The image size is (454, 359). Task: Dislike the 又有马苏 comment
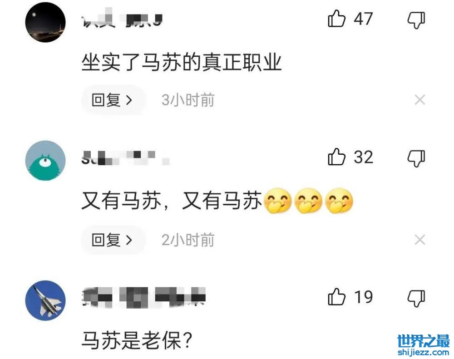click(x=416, y=158)
